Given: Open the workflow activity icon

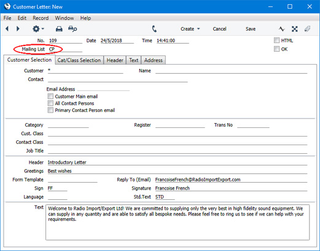Looking at the screenshot, I should tap(282, 29).
